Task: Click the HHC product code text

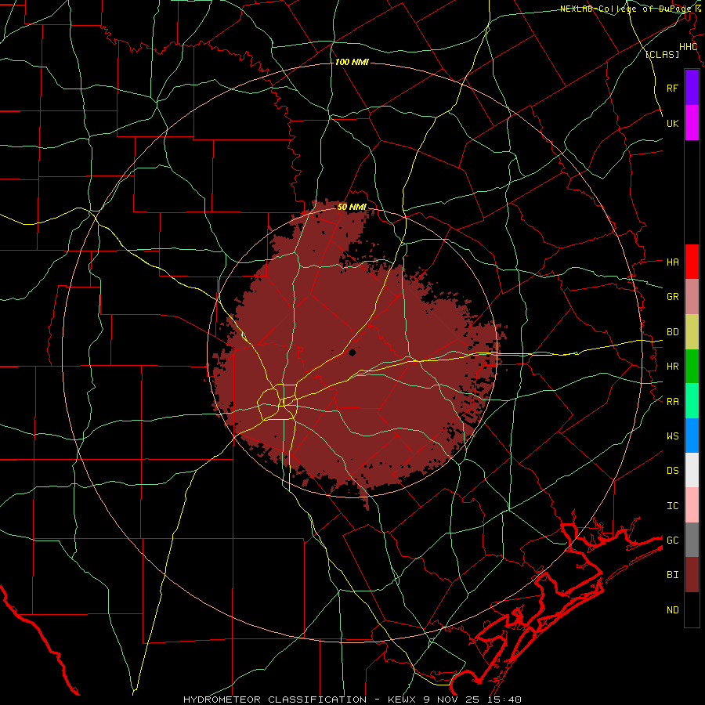Action: 688,47
